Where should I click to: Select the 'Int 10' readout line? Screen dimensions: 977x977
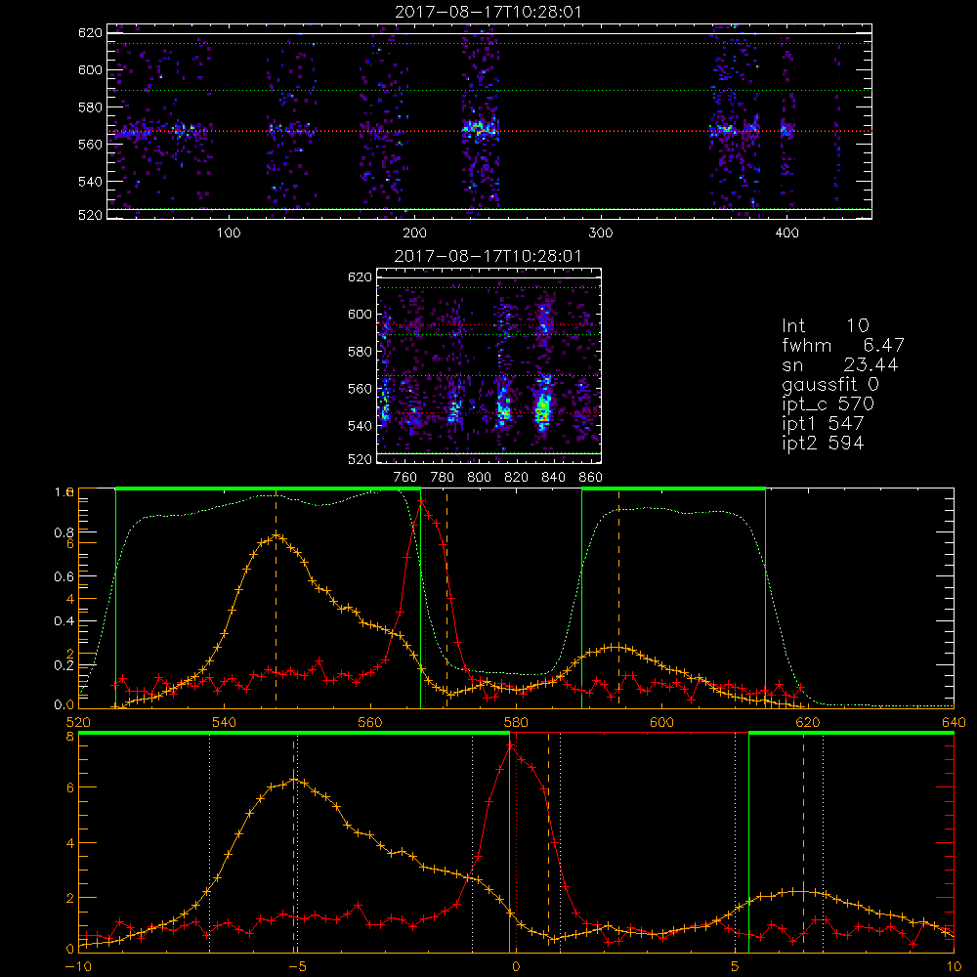[x=825, y=325]
